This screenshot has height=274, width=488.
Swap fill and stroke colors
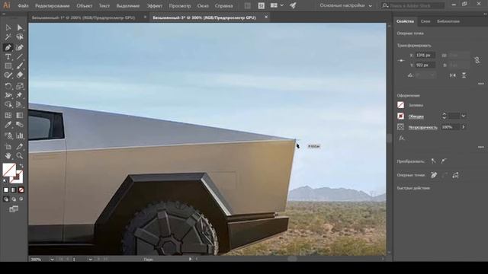tap(21, 166)
